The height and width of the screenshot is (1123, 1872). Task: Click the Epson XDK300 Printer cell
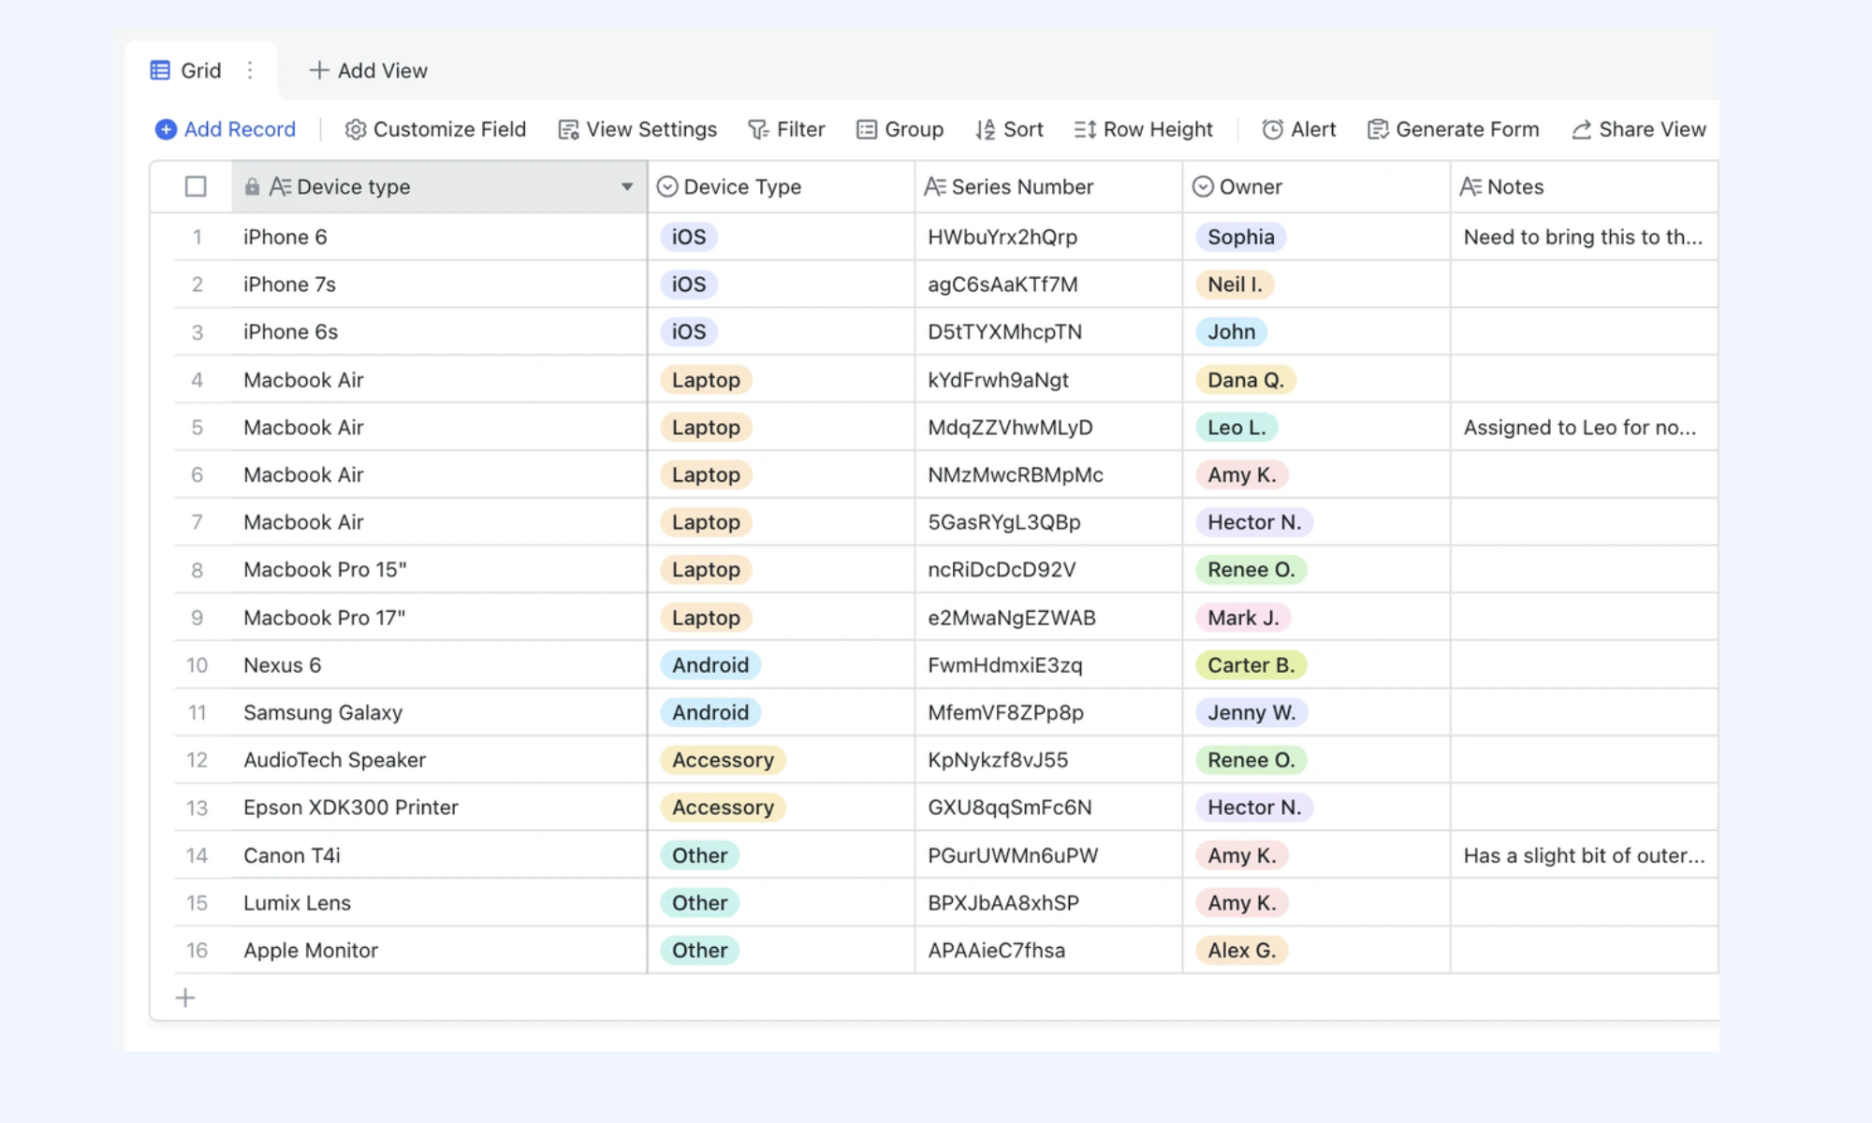pos(440,808)
